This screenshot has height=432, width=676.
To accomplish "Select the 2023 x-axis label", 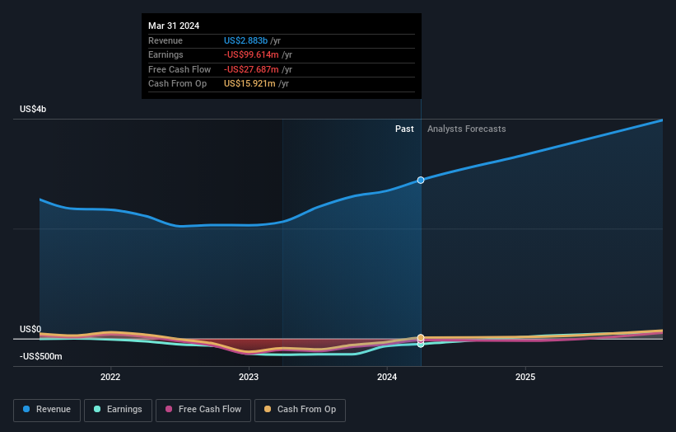I will pos(249,377).
